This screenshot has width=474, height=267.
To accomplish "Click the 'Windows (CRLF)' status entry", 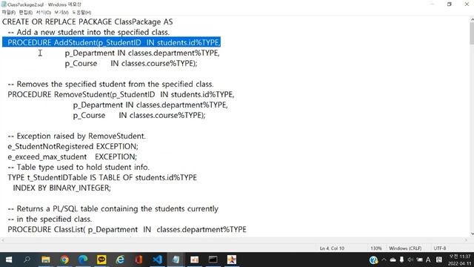I will [405, 248].
